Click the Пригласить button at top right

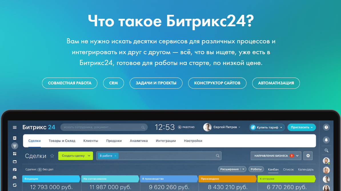click(x=302, y=127)
